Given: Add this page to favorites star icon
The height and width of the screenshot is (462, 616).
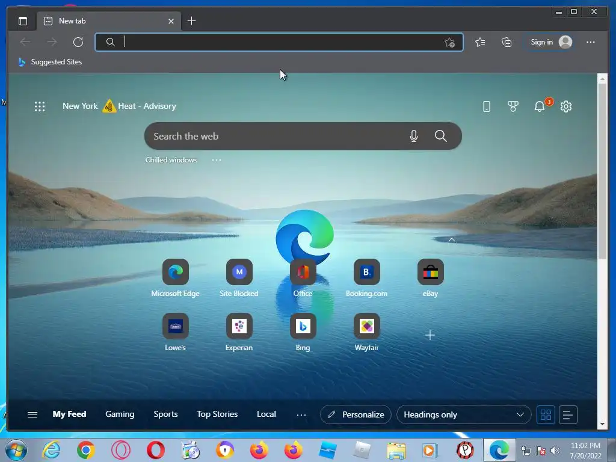Looking at the screenshot, I should pyautogui.click(x=449, y=42).
